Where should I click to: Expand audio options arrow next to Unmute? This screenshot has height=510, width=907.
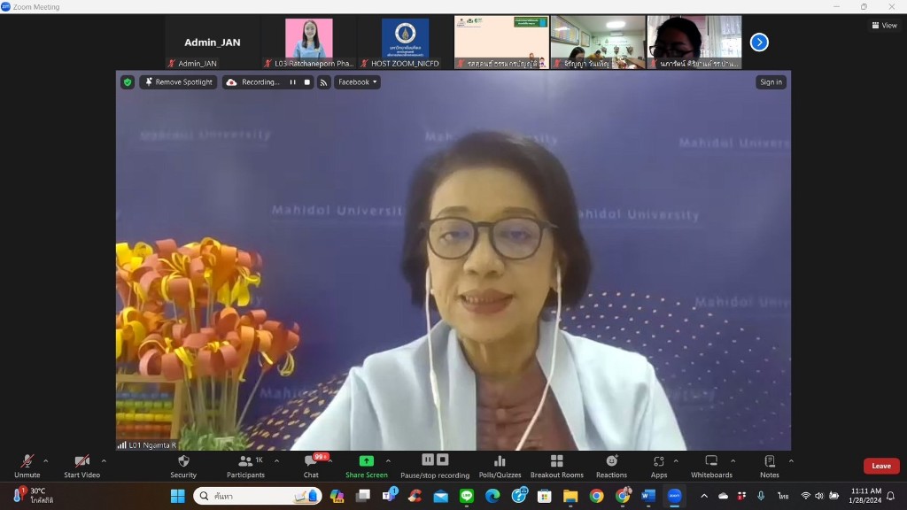click(46, 460)
